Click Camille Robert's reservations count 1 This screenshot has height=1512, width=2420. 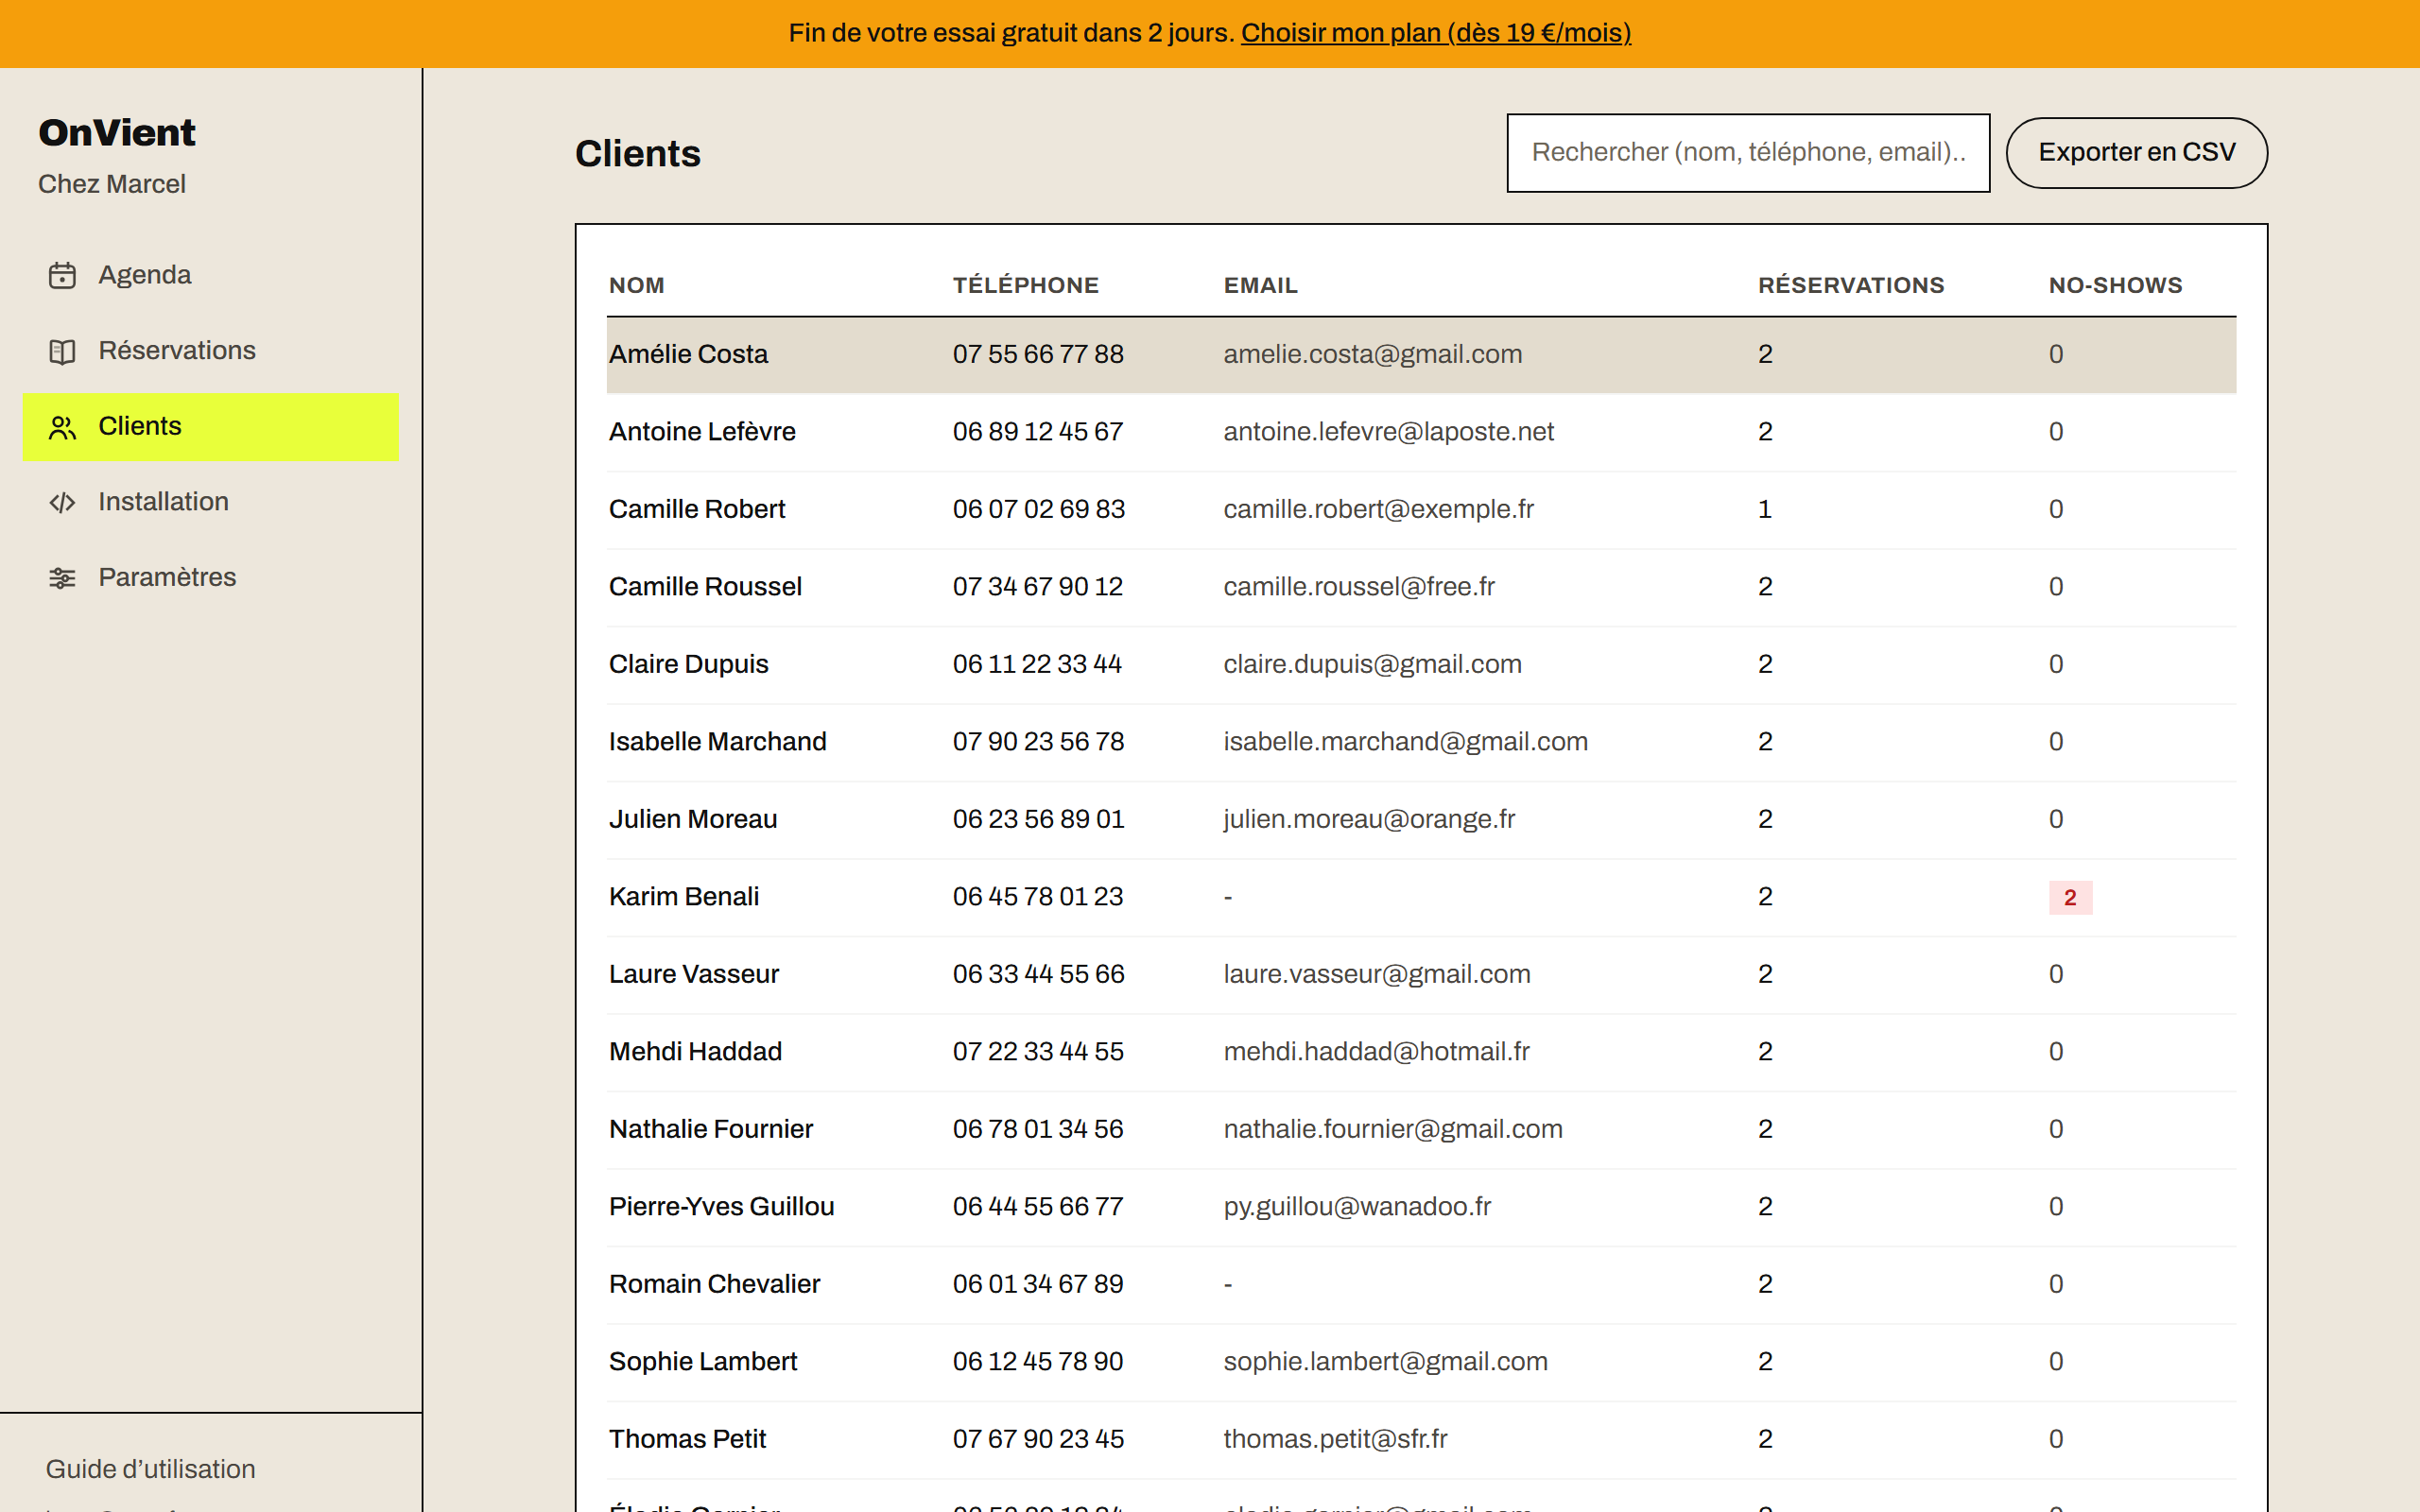(1765, 509)
